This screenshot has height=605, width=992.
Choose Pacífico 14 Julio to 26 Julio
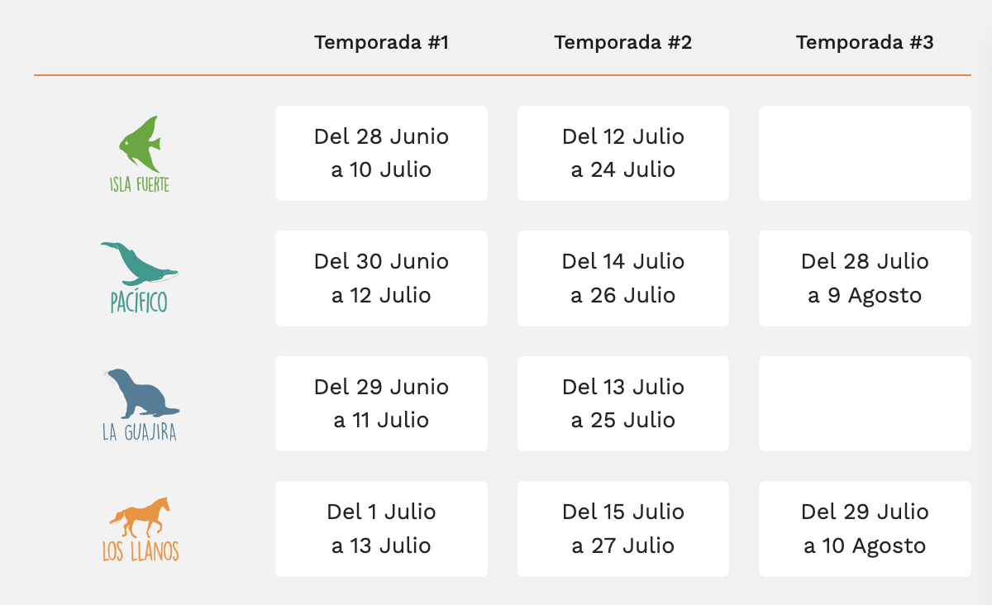click(x=623, y=279)
